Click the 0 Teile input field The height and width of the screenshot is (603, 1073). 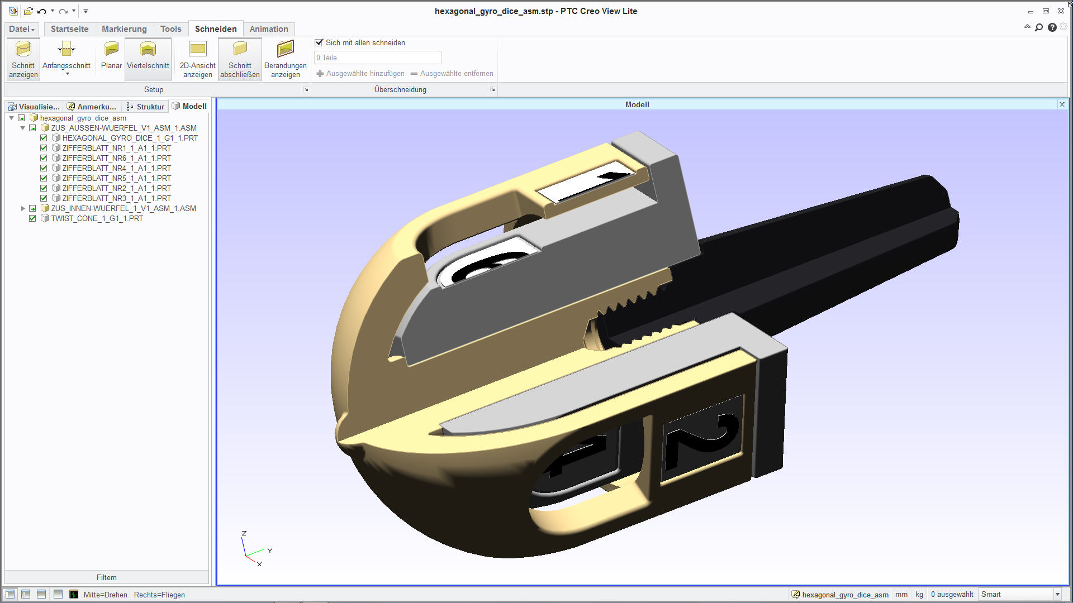click(378, 58)
